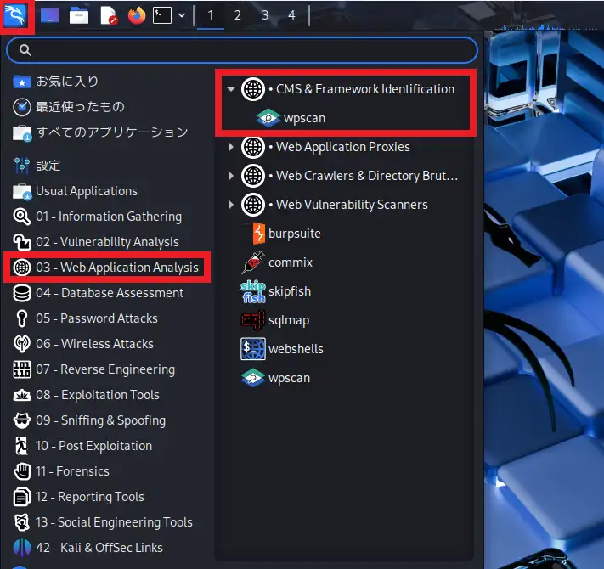Launch Firefox from the top panel
The height and width of the screenshot is (569, 604).
tap(137, 16)
